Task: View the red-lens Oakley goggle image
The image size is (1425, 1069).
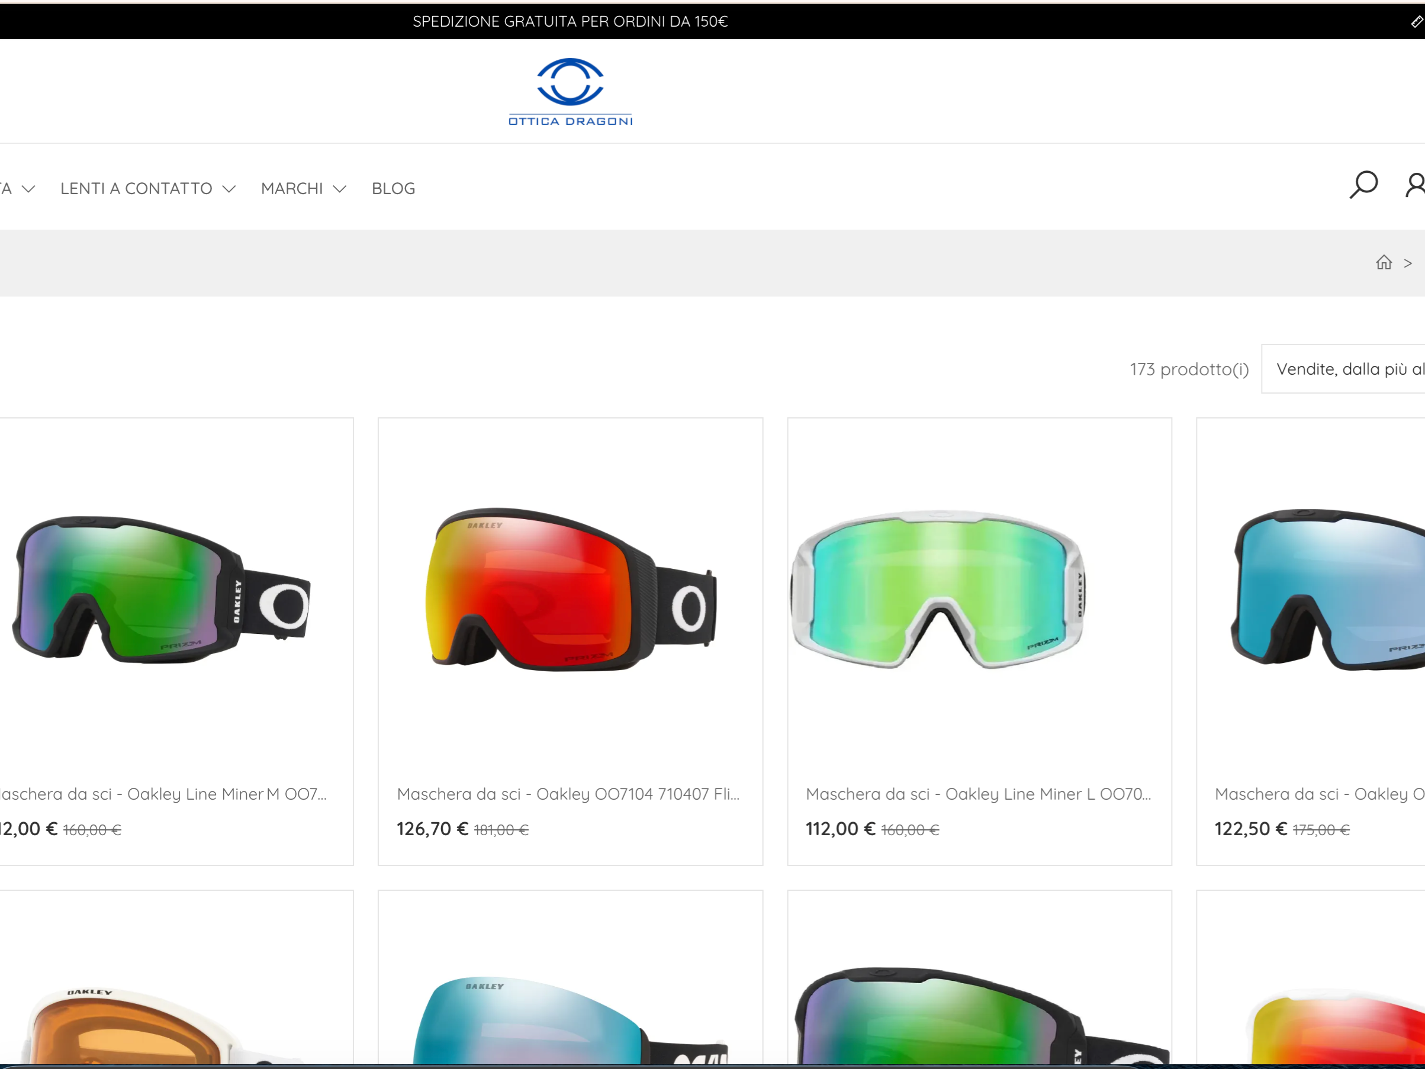Action: click(x=570, y=589)
